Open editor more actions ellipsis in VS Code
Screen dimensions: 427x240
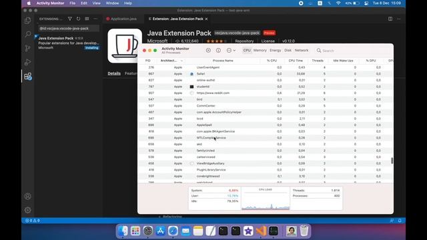399,19
